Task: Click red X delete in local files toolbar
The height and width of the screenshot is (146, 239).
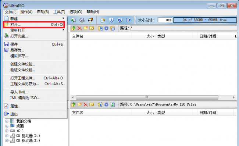Action: pyautogui.click(x=86, y=104)
